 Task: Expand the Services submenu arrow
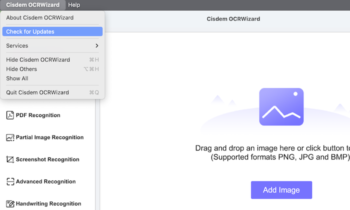(x=96, y=46)
